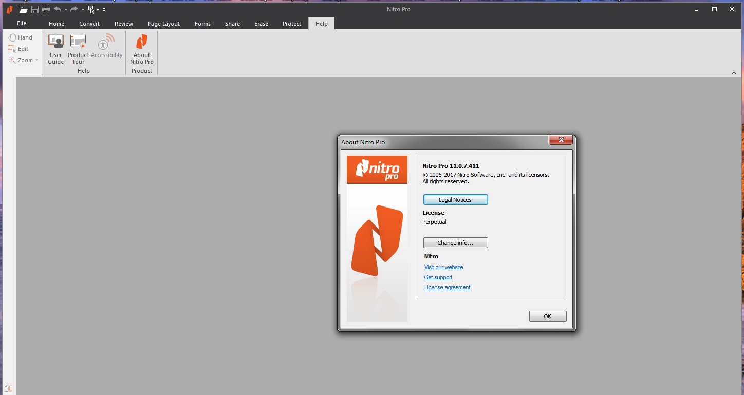Click the Save icon in quick access toolbar
Screen dimensions: 744x395
tap(34, 9)
